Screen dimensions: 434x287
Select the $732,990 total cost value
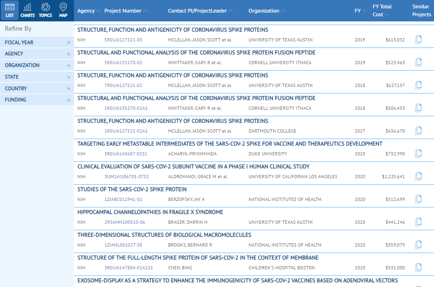point(395,154)
